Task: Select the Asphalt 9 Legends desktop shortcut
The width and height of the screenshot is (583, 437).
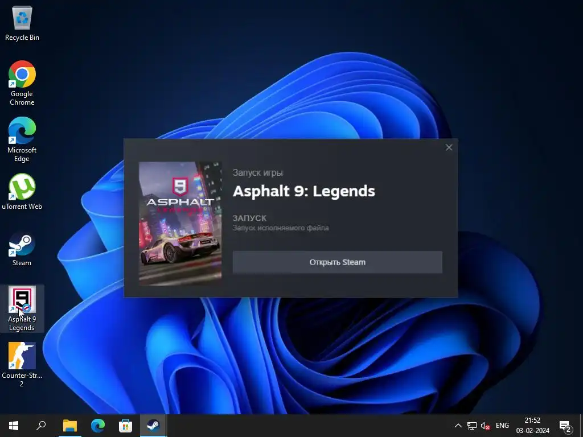Action: 22,308
